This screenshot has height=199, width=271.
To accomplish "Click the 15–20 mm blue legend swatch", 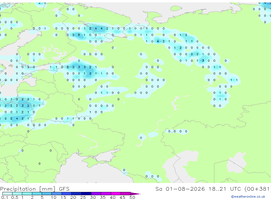I will (67, 194).
